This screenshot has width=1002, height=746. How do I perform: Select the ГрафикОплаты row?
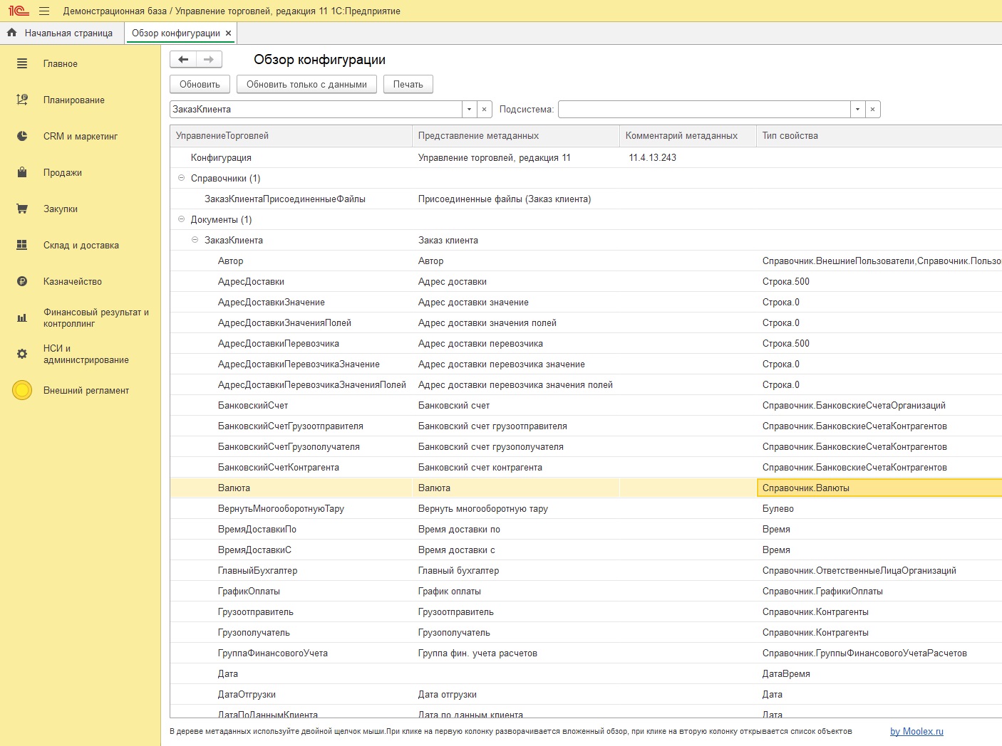586,591
